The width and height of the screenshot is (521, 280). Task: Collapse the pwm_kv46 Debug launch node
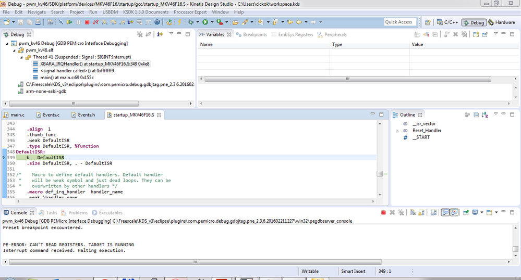click(x=7, y=44)
